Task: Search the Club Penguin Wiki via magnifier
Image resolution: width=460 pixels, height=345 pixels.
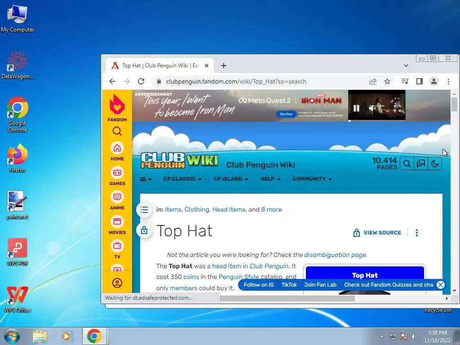Action: [407, 164]
